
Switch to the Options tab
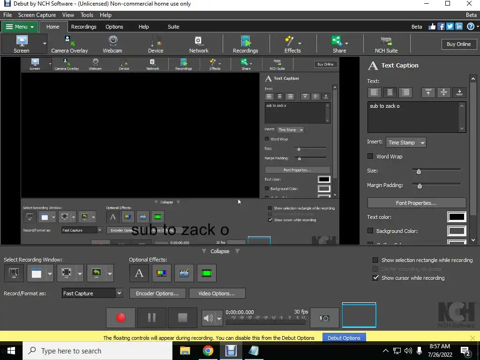(114, 27)
